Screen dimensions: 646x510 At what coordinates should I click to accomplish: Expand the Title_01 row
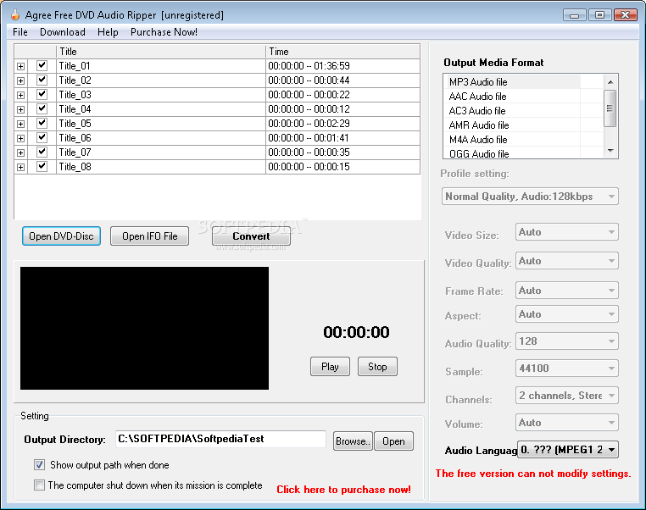20,66
